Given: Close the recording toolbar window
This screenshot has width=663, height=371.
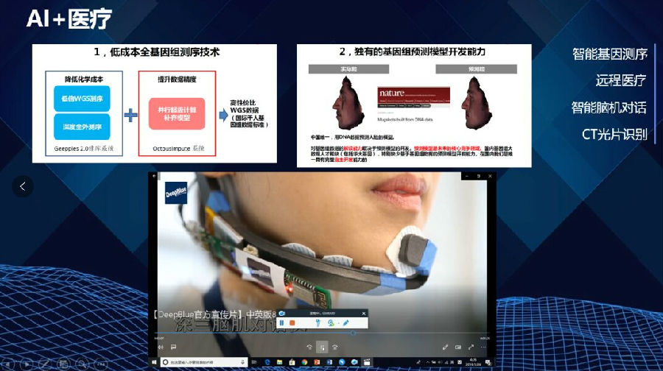Looking at the screenshot, I should coord(364,313).
